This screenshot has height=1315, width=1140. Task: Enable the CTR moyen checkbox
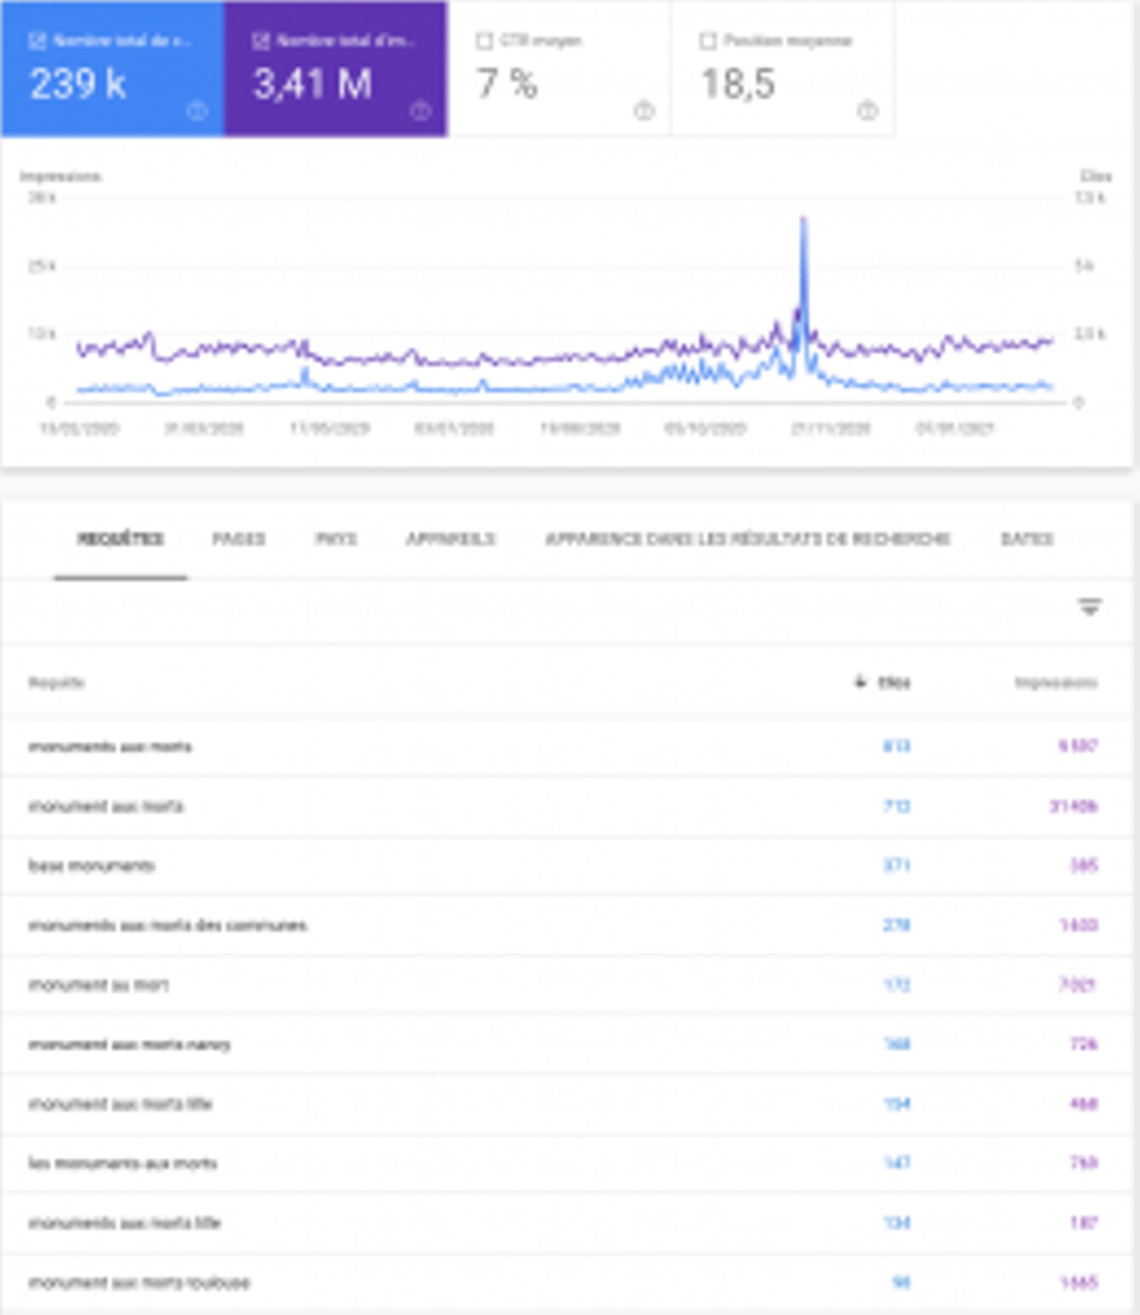(x=484, y=41)
